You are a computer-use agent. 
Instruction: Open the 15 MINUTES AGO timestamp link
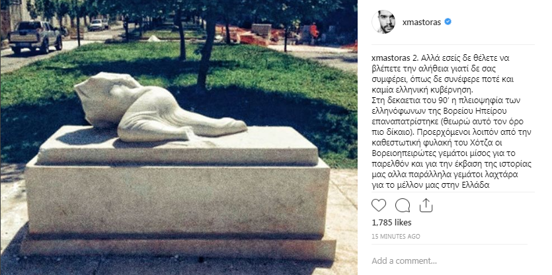(396, 237)
